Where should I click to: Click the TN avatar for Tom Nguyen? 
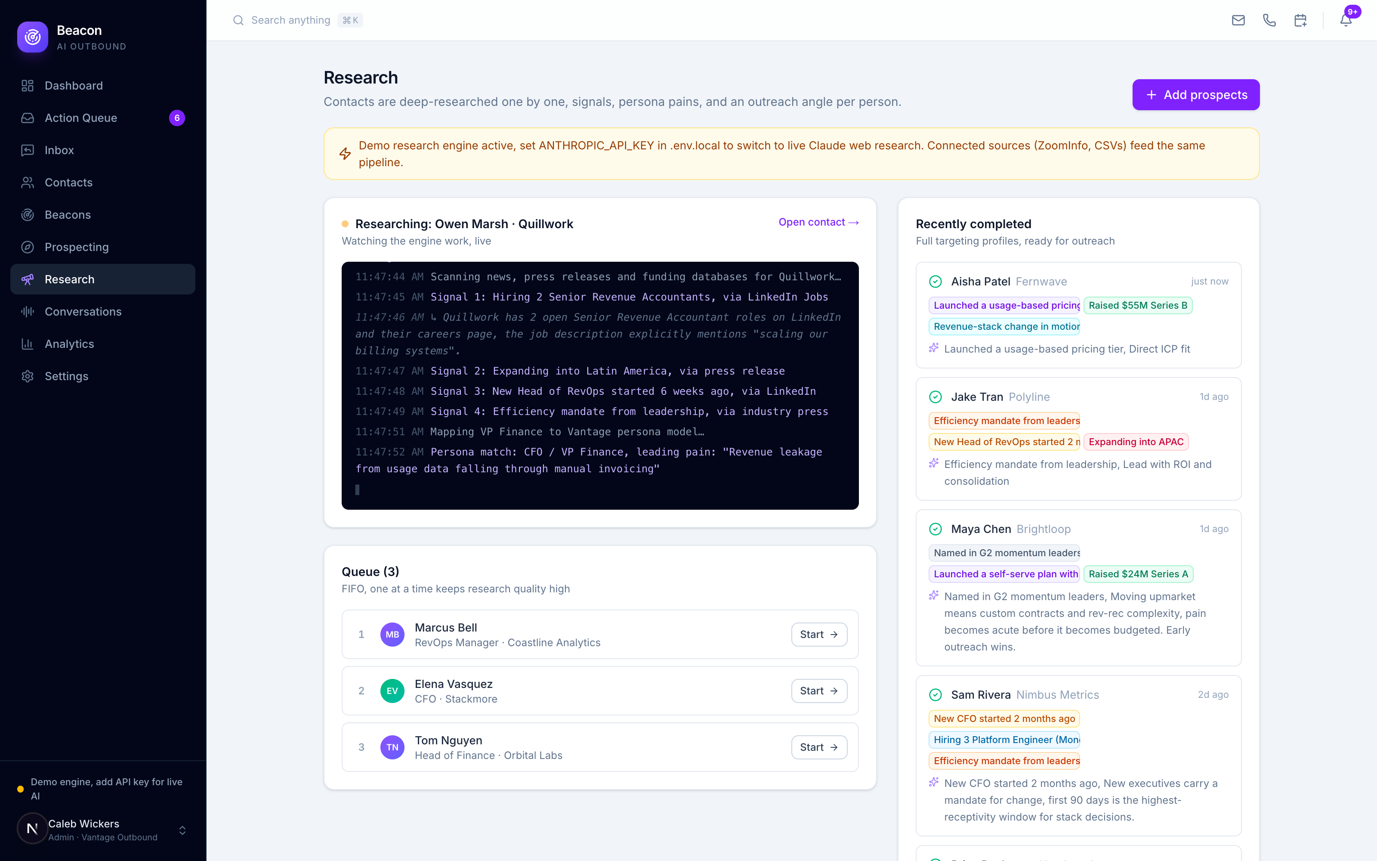click(x=392, y=747)
